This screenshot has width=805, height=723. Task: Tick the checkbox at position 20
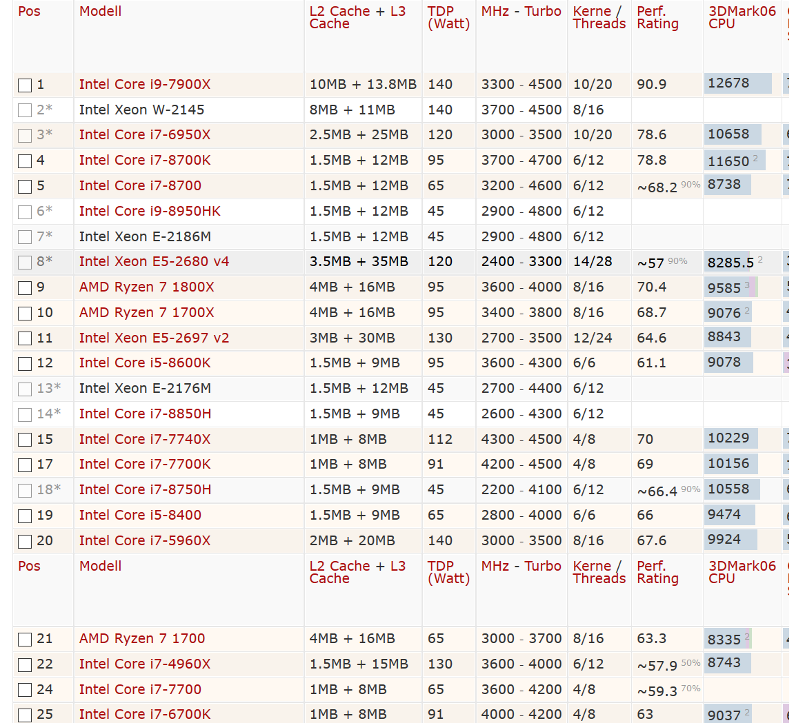click(x=25, y=541)
